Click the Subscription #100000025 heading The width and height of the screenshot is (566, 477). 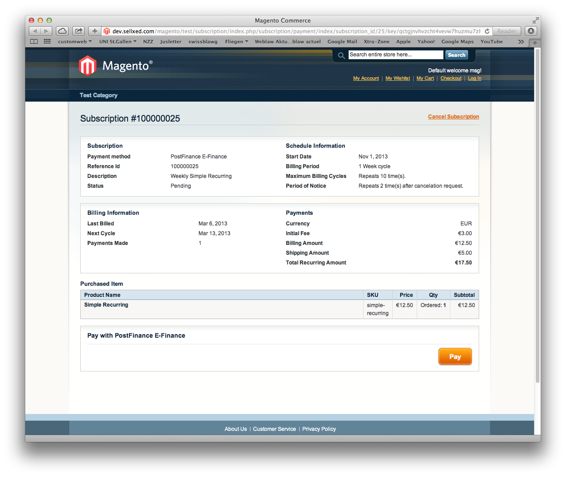(130, 118)
